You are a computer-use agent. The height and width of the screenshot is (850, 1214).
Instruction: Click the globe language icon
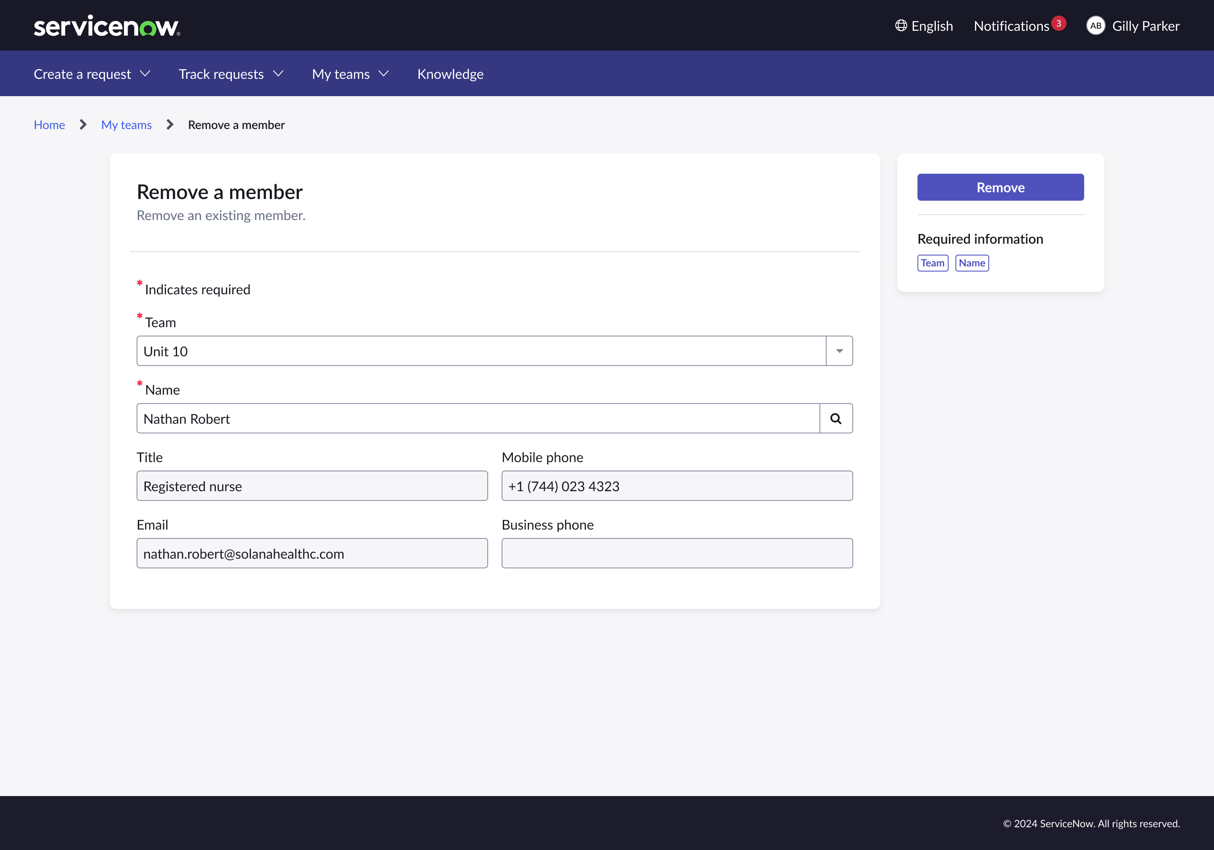pos(901,26)
